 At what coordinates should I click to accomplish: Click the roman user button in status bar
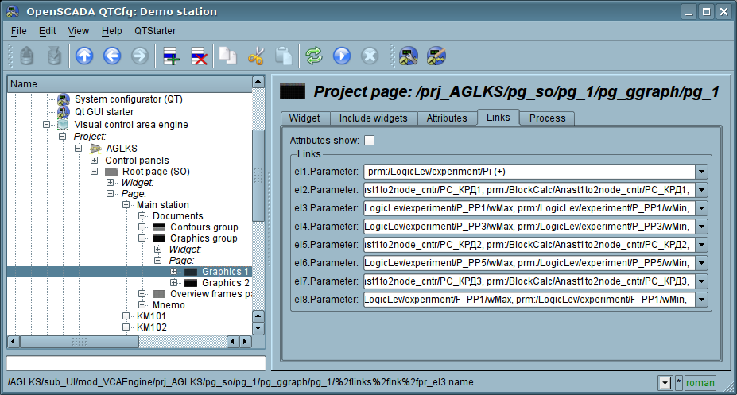coord(700,383)
